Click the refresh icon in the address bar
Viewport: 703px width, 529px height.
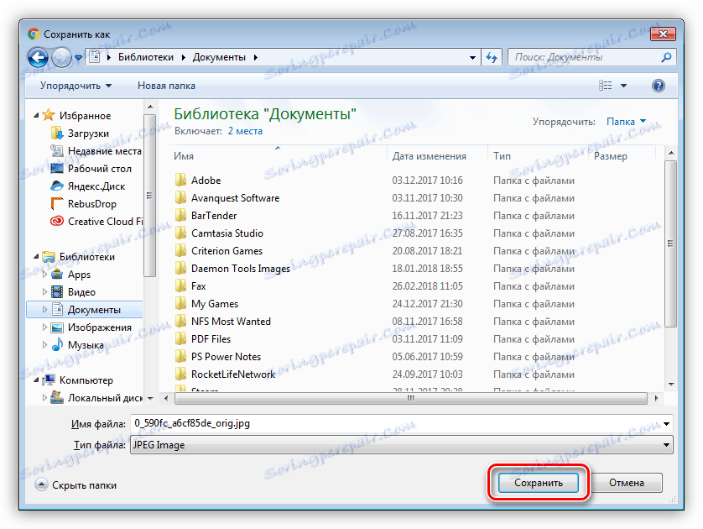click(x=491, y=57)
